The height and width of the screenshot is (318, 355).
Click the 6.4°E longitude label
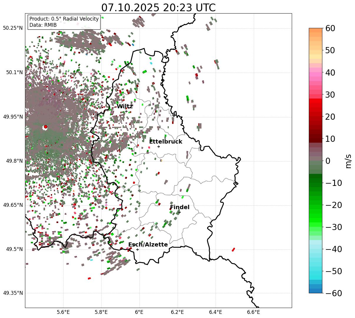click(x=216, y=312)
